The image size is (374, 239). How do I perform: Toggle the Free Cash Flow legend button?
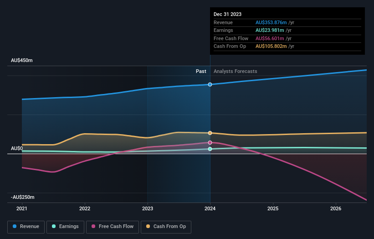[x=113, y=227]
